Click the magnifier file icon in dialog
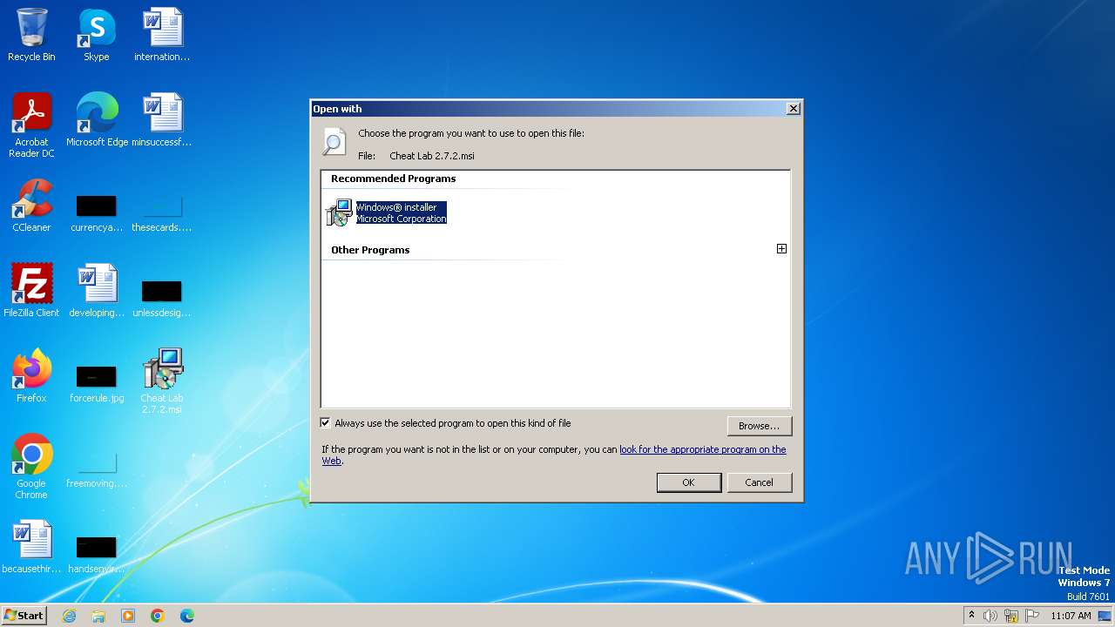The height and width of the screenshot is (627, 1115). click(334, 142)
